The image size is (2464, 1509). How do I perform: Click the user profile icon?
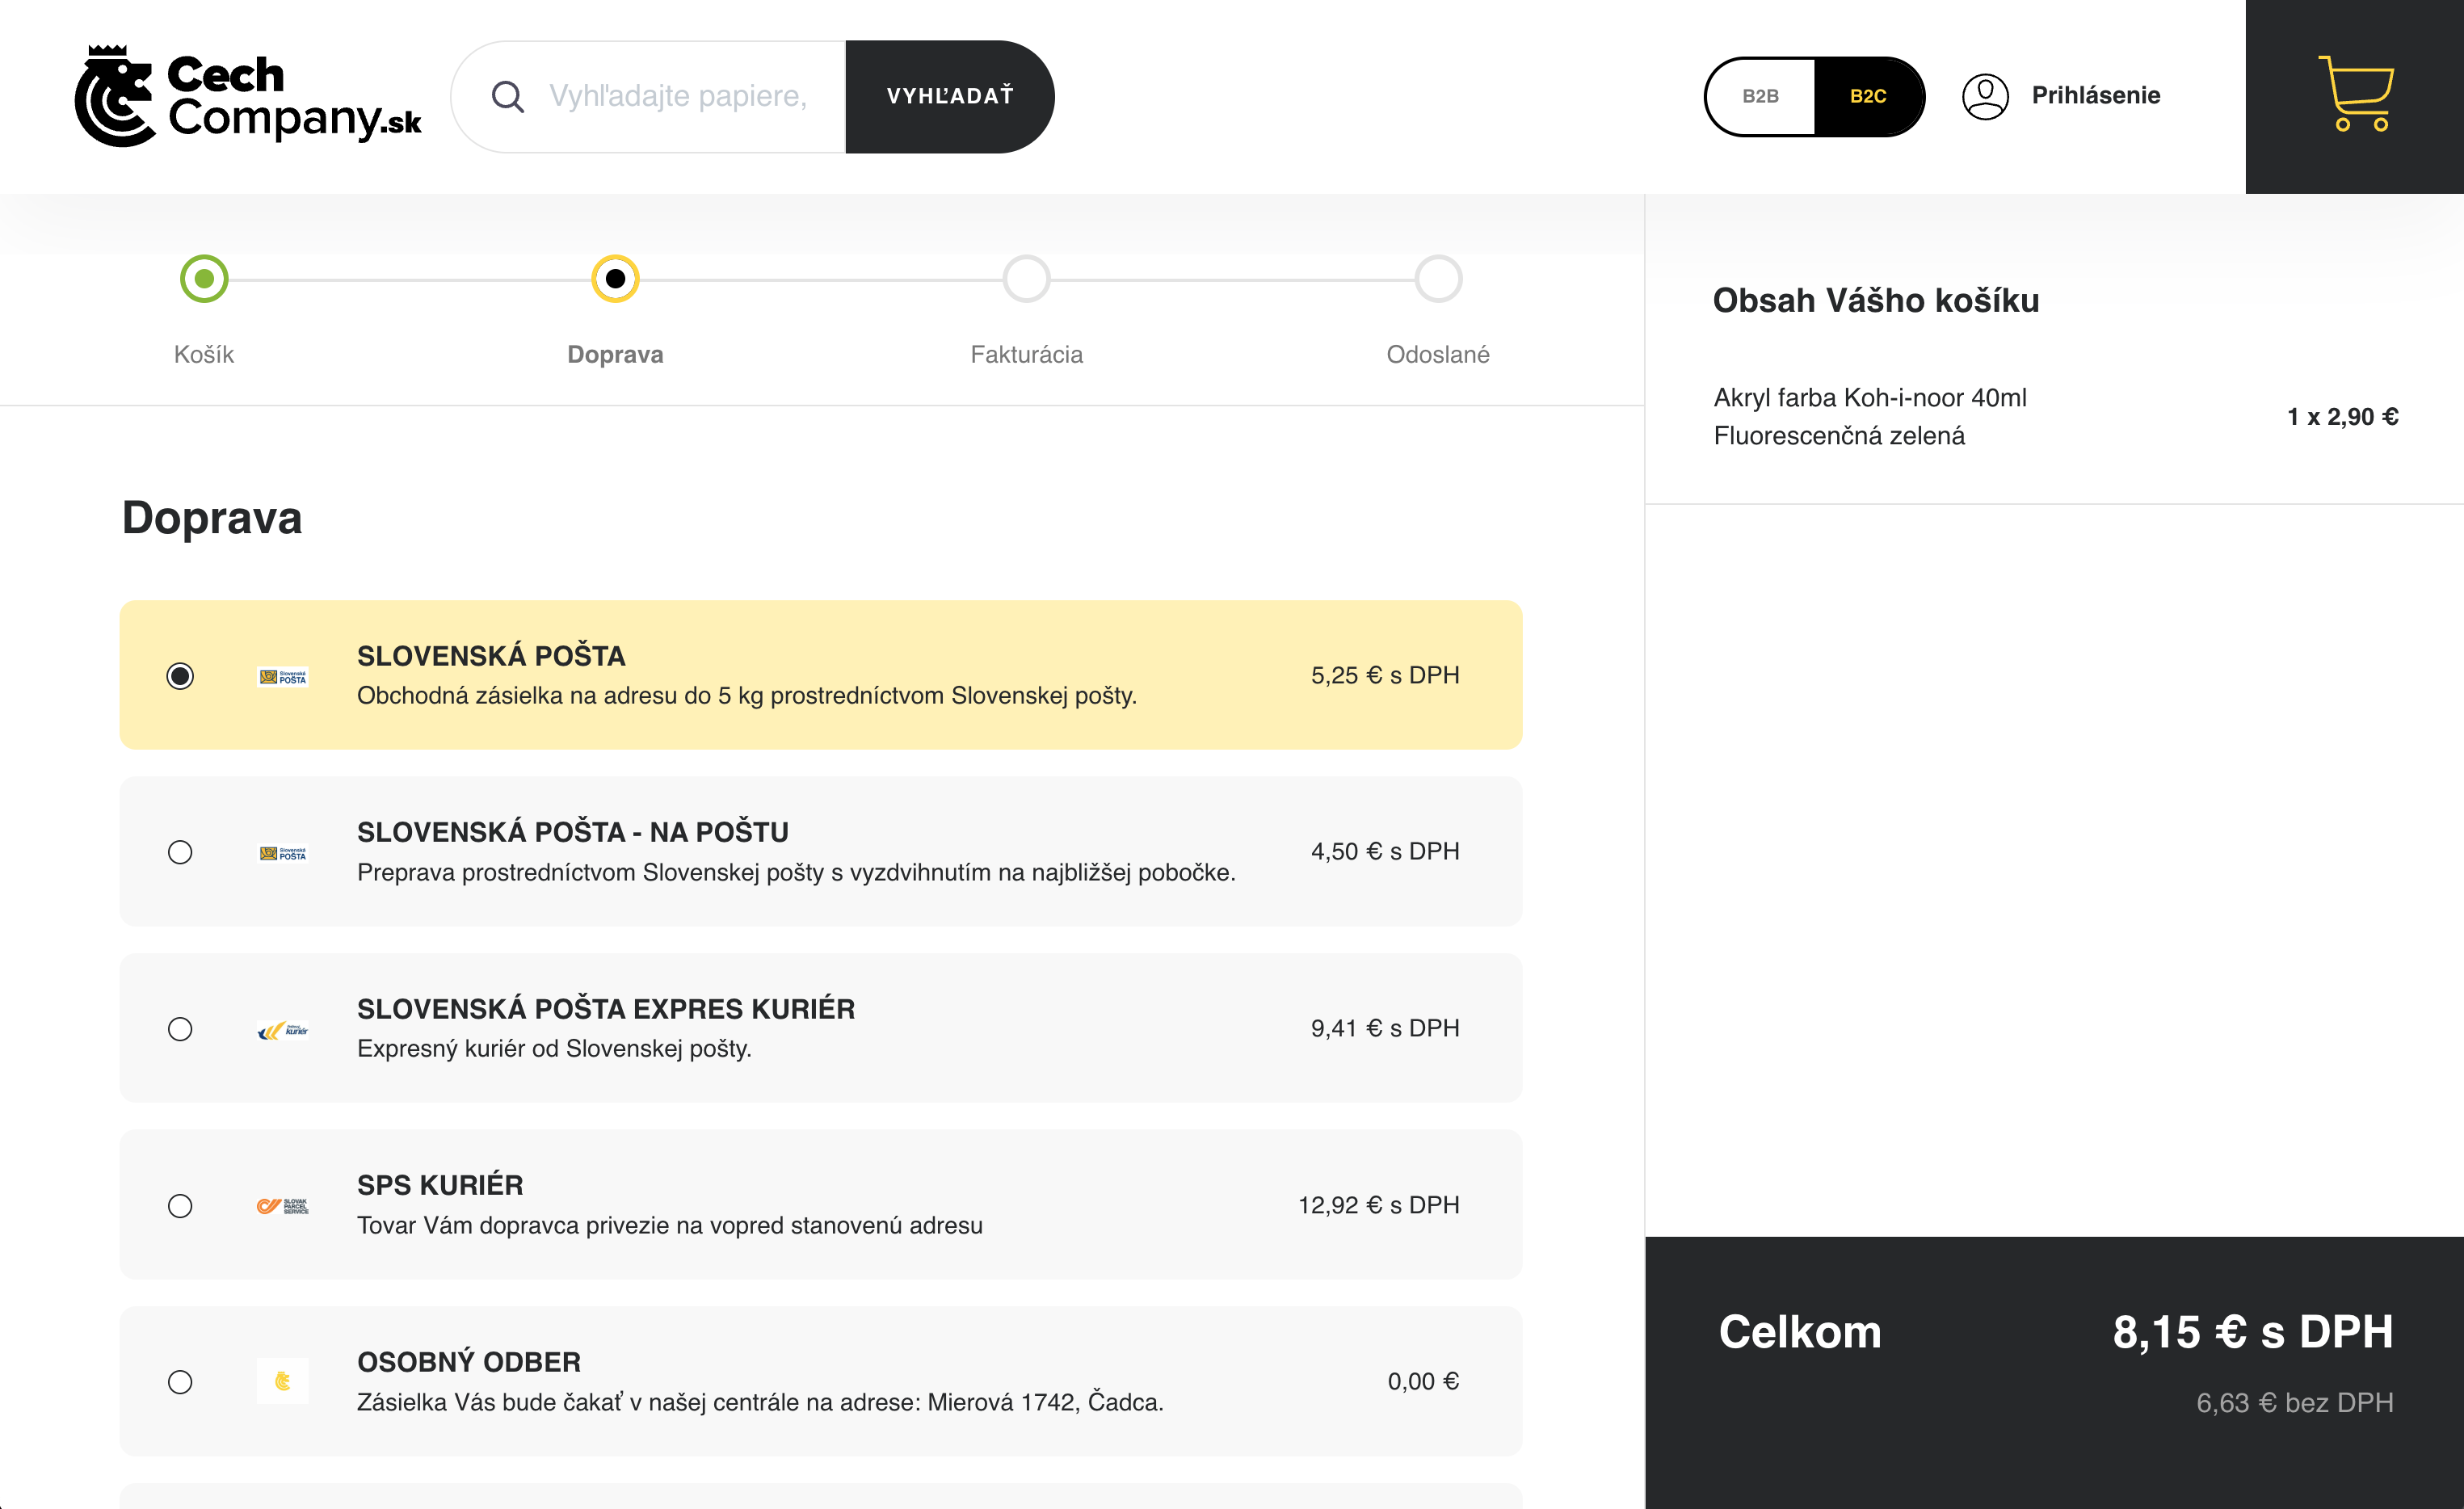(1984, 96)
